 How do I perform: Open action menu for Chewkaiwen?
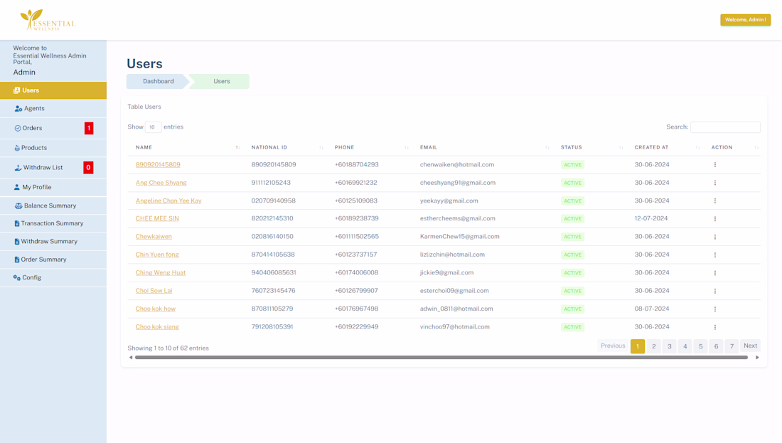coord(714,237)
